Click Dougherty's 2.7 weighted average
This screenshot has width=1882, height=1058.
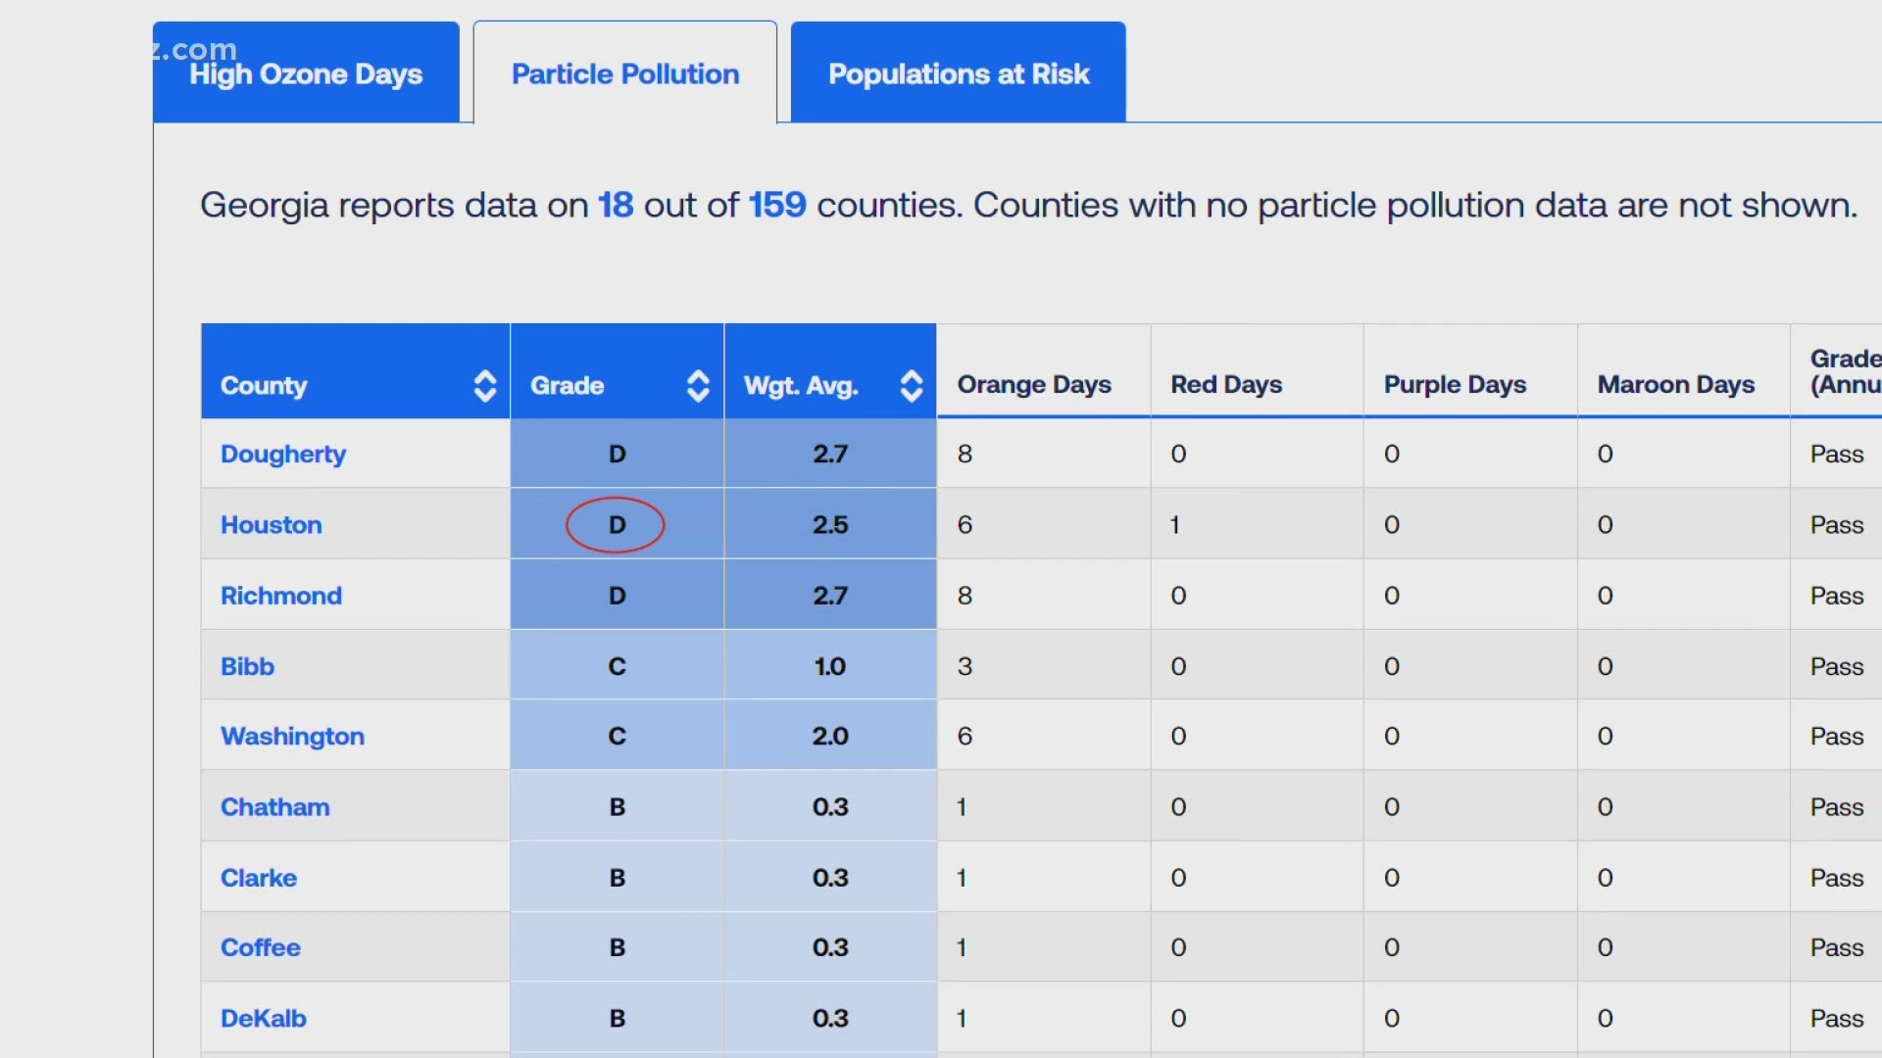[830, 454]
